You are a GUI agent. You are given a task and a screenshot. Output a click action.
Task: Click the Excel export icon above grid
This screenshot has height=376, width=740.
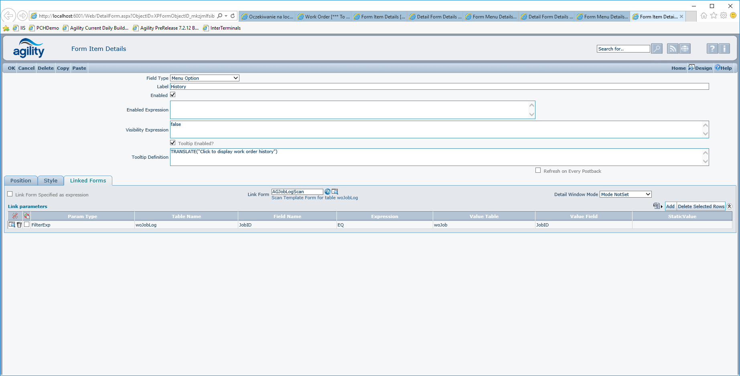tap(657, 206)
